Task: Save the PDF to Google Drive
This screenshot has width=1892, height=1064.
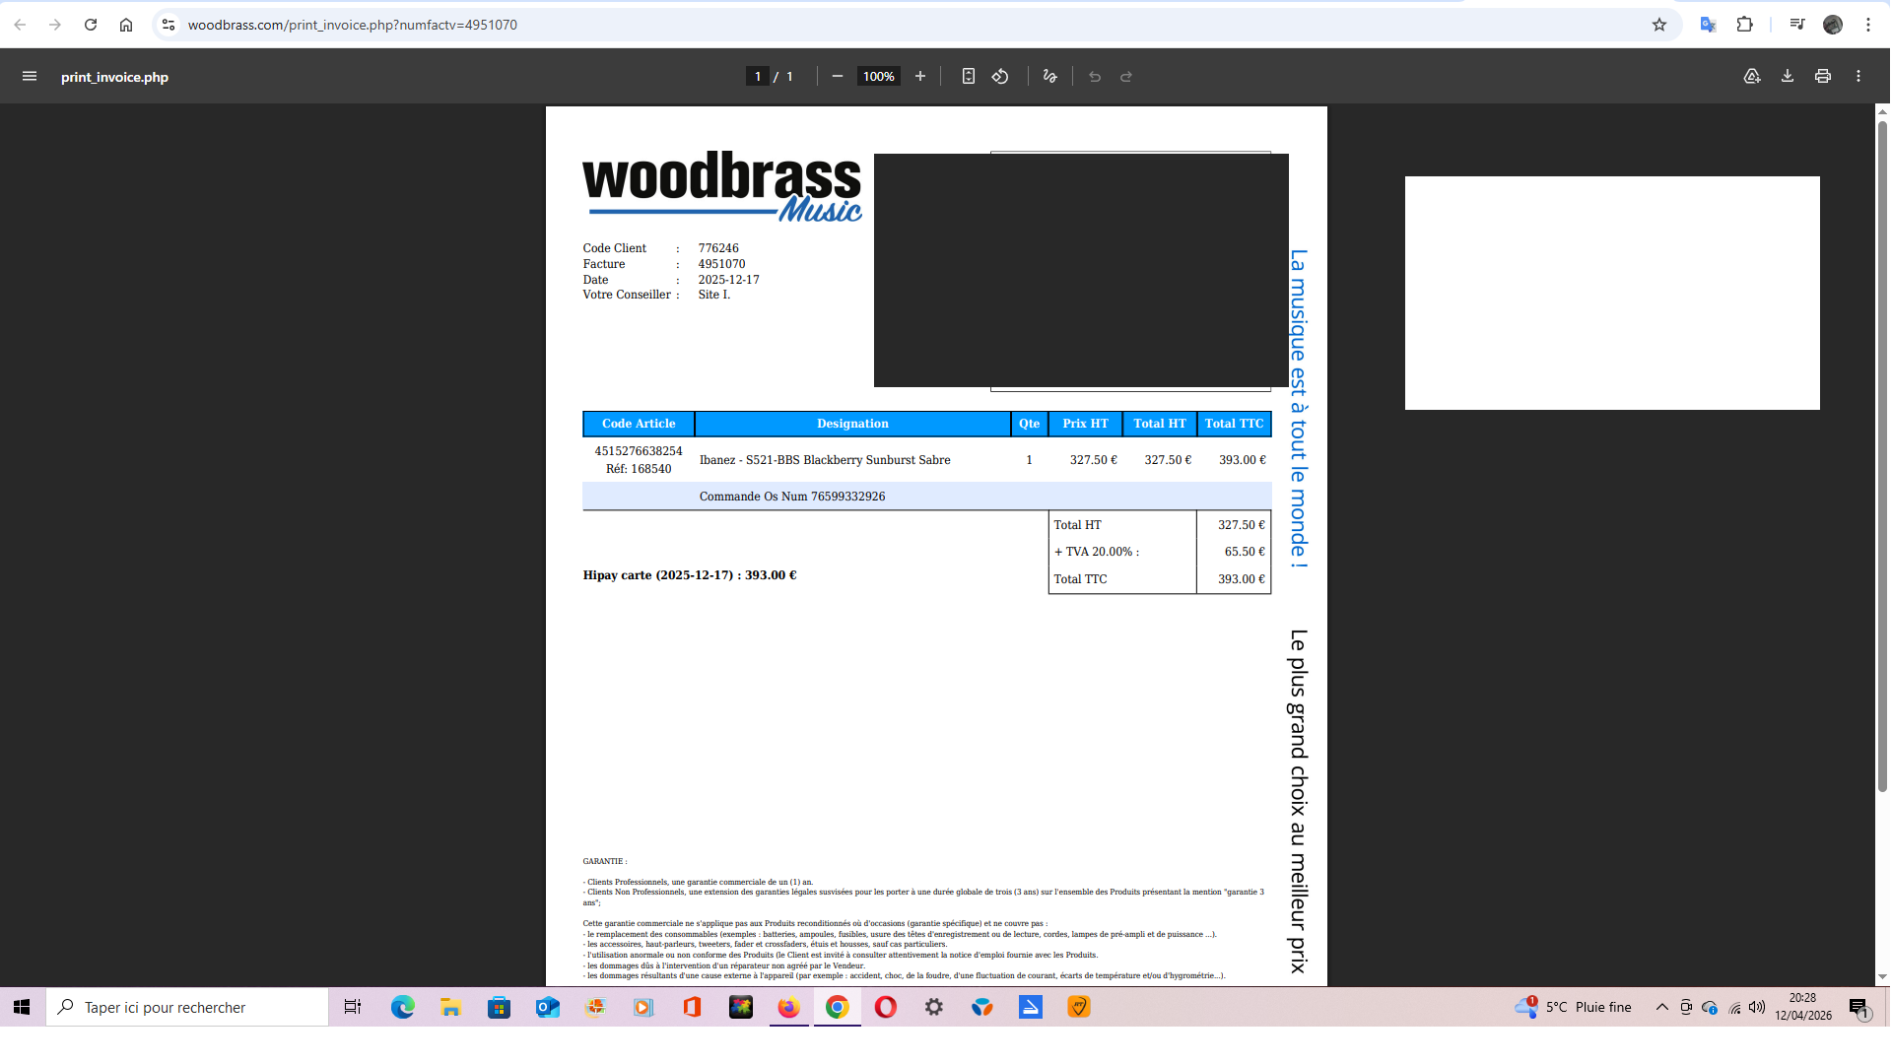Action: point(1752,76)
